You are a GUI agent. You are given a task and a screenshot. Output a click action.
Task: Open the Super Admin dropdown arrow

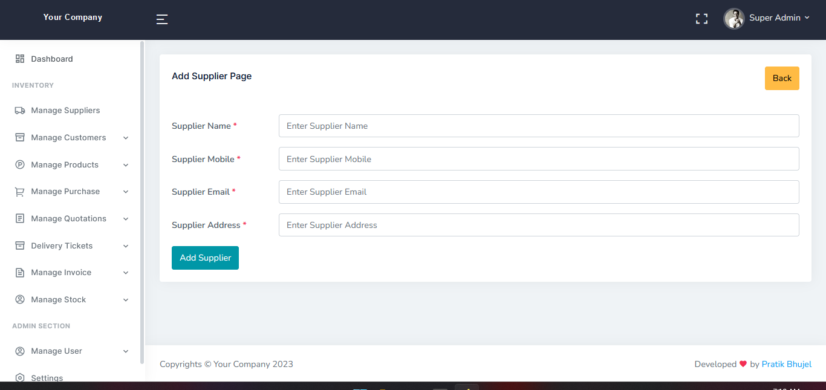pyautogui.click(x=807, y=18)
